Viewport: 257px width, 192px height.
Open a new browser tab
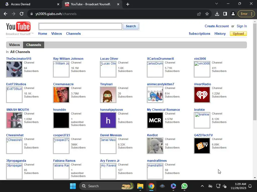tap(128, 4)
